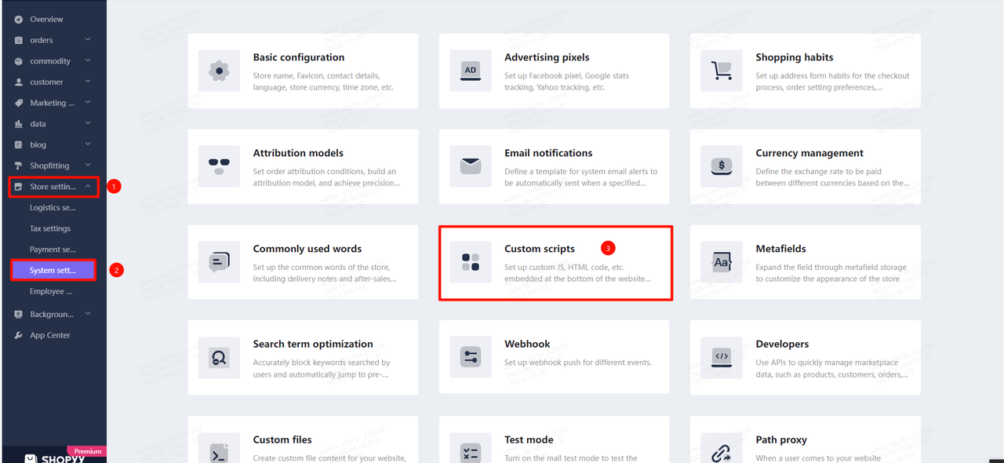
Task: Click the Email notifications envelope icon
Action: (470, 166)
